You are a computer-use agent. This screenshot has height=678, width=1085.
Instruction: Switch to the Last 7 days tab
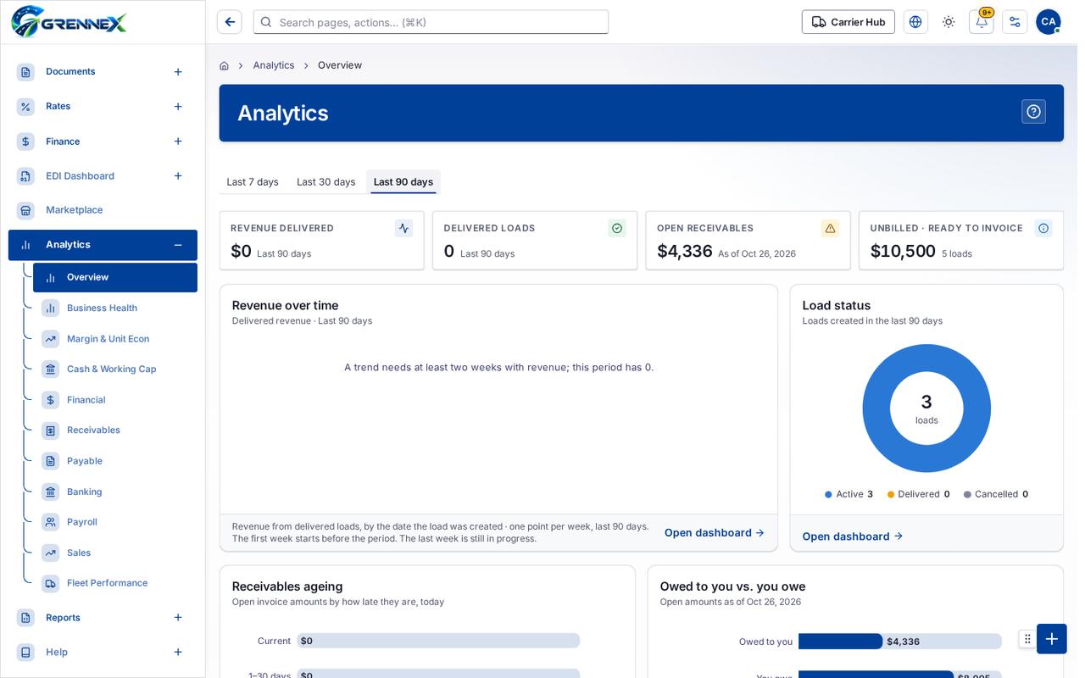(x=253, y=182)
